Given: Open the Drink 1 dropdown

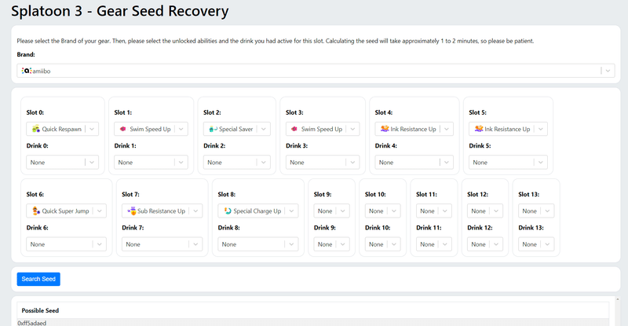Looking at the screenshot, I should coord(151,162).
